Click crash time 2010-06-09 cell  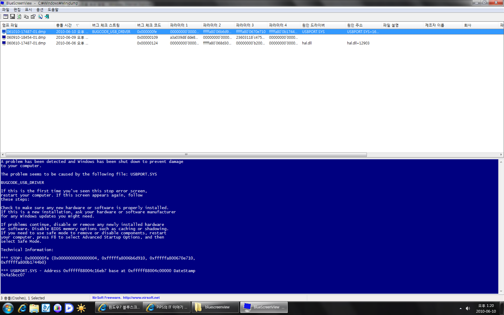(x=72, y=37)
